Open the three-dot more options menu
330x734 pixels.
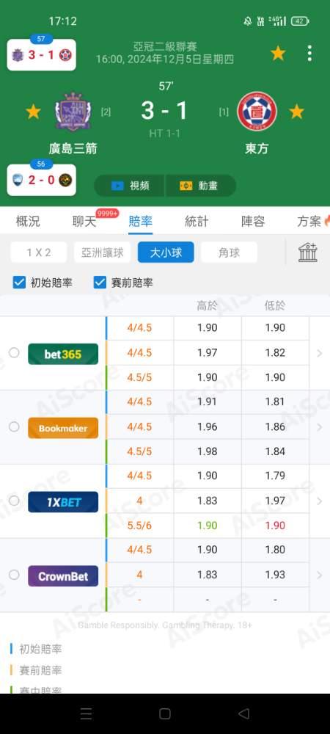pos(309,53)
